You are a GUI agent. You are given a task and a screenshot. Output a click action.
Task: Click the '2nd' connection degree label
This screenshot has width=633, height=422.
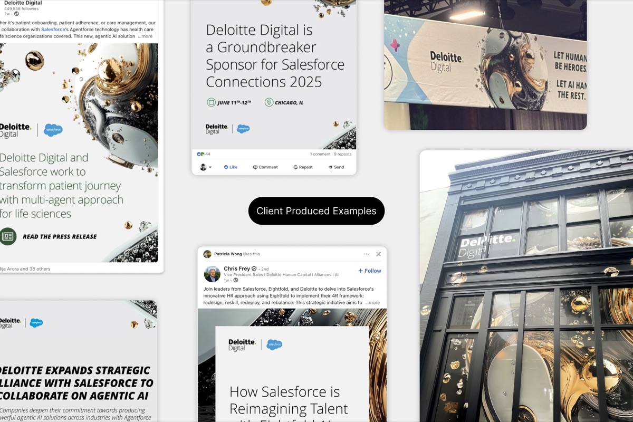click(265, 269)
